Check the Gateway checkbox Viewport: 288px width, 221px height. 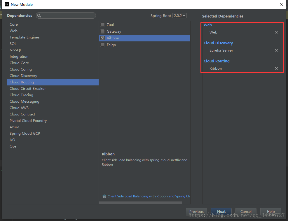click(103, 31)
